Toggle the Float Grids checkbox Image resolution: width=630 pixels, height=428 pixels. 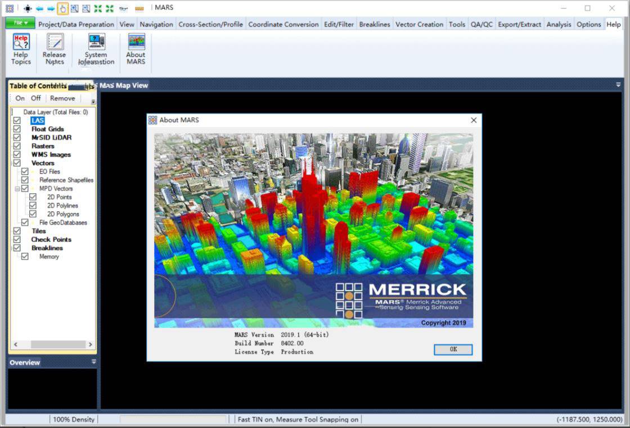point(17,129)
